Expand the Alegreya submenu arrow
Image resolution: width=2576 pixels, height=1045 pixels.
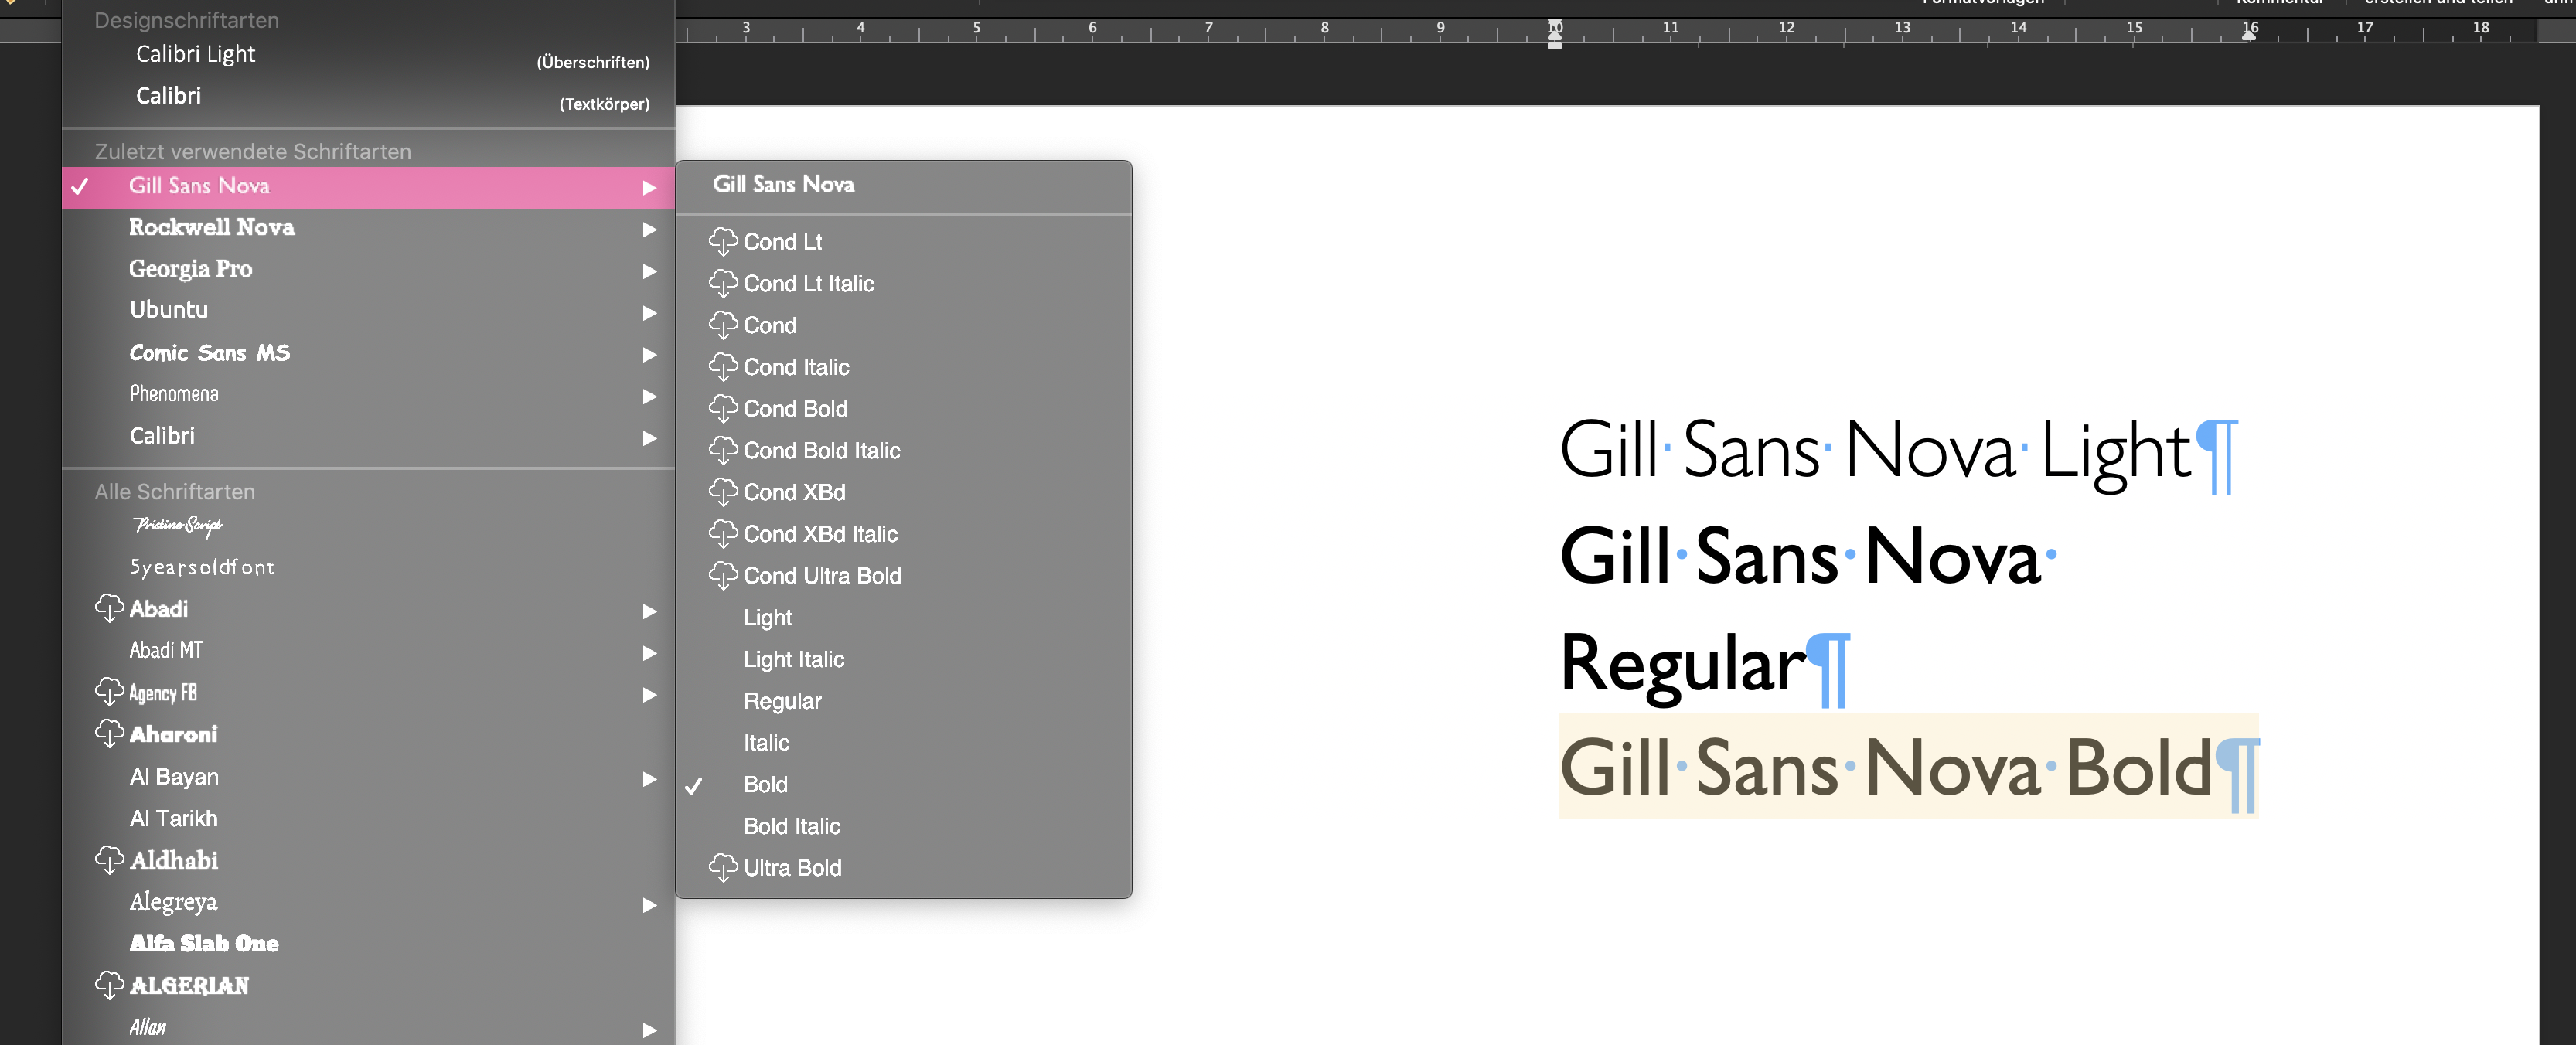650,904
